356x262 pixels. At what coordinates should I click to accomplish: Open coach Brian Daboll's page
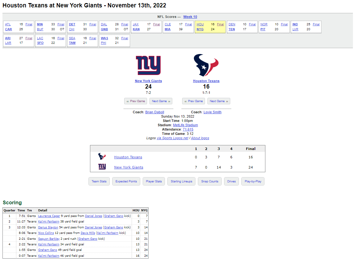(x=155, y=112)
